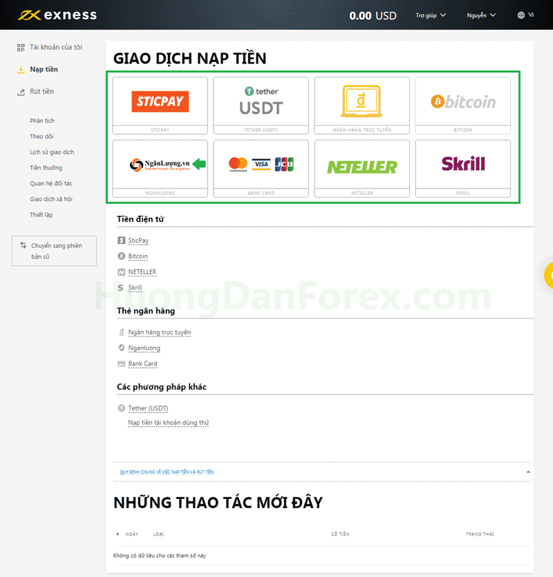Click the Skrill link in list
The image size is (553, 577).
(x=135, y=287)
